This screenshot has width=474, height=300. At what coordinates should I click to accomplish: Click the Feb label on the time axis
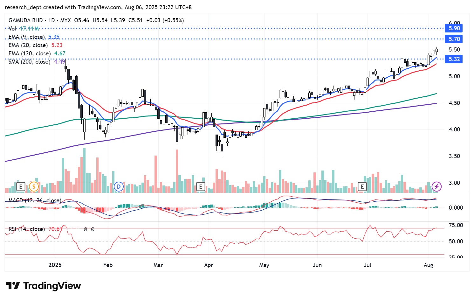(x=108, y=265)
